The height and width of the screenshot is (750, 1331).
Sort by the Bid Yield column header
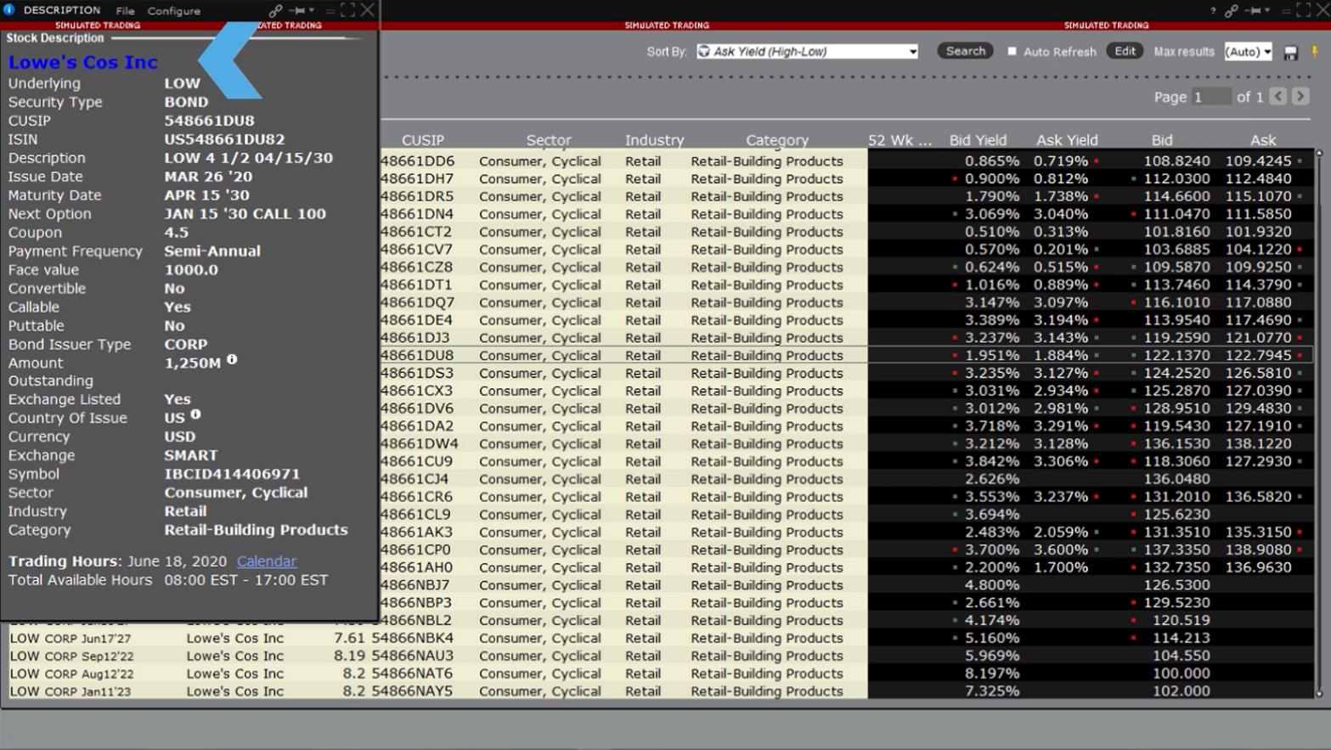click(x=978, y=140)
